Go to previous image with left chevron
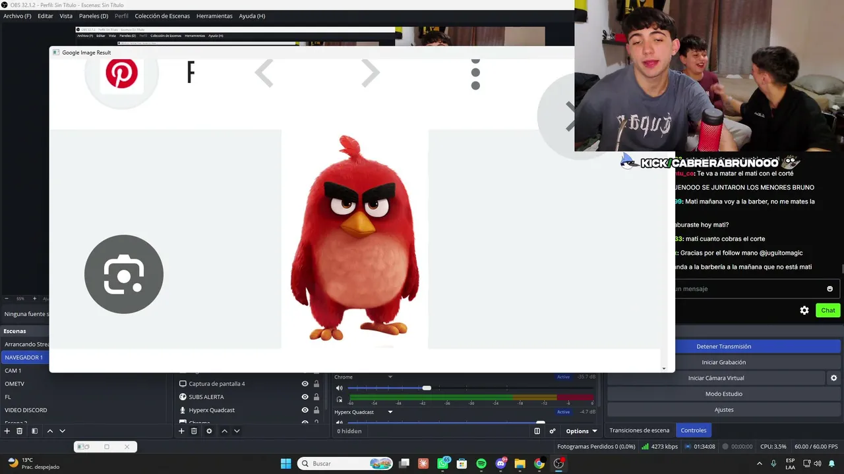 pos(264,73)
